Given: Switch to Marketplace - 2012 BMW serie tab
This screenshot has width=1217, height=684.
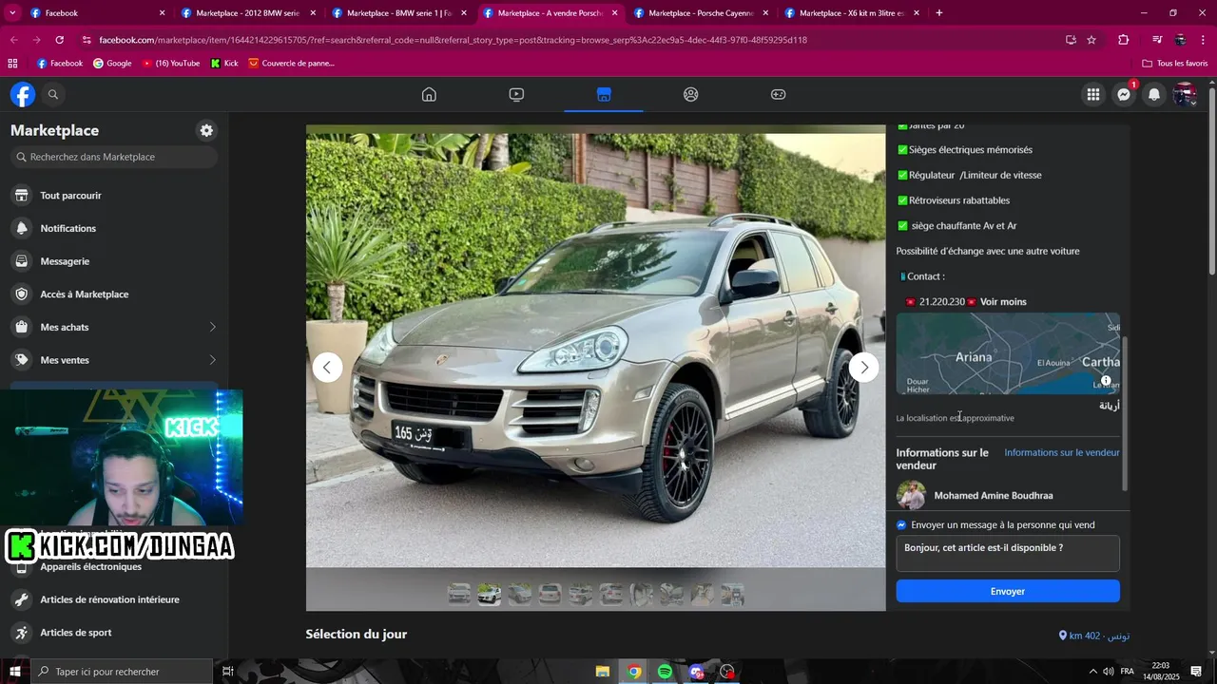Looking at the screenshot, I should click(247, 12).
